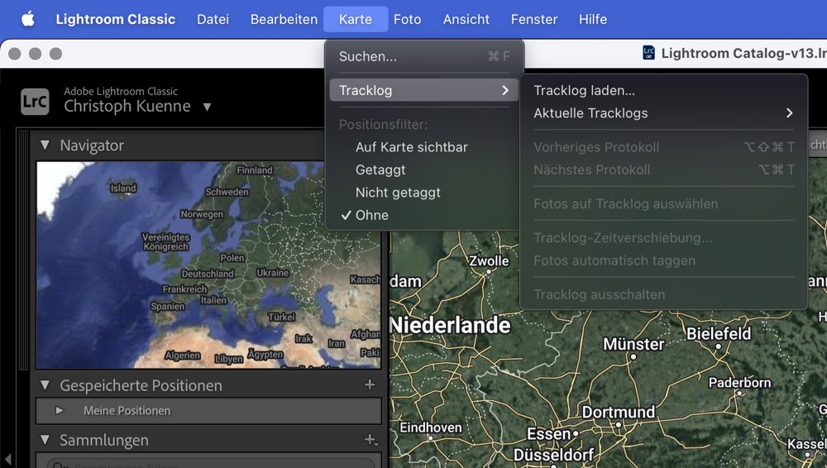Collapse the Navigator panel

(45, 146)
